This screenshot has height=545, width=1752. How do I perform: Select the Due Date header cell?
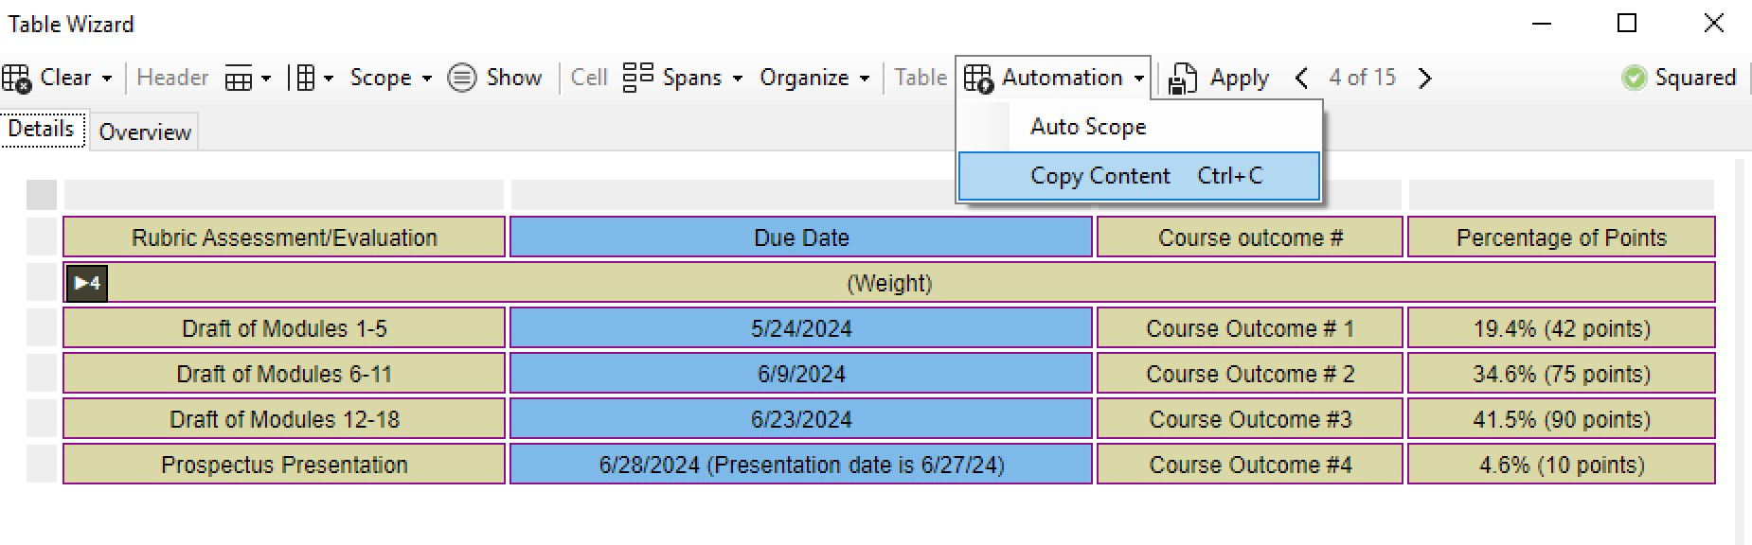pyautogui.click(x=800, y=237)
